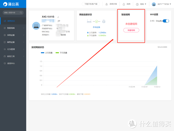Click the 实时下行流量 0.56KB/s value
This screenshot has height=131, width=174.
[72, 94]
